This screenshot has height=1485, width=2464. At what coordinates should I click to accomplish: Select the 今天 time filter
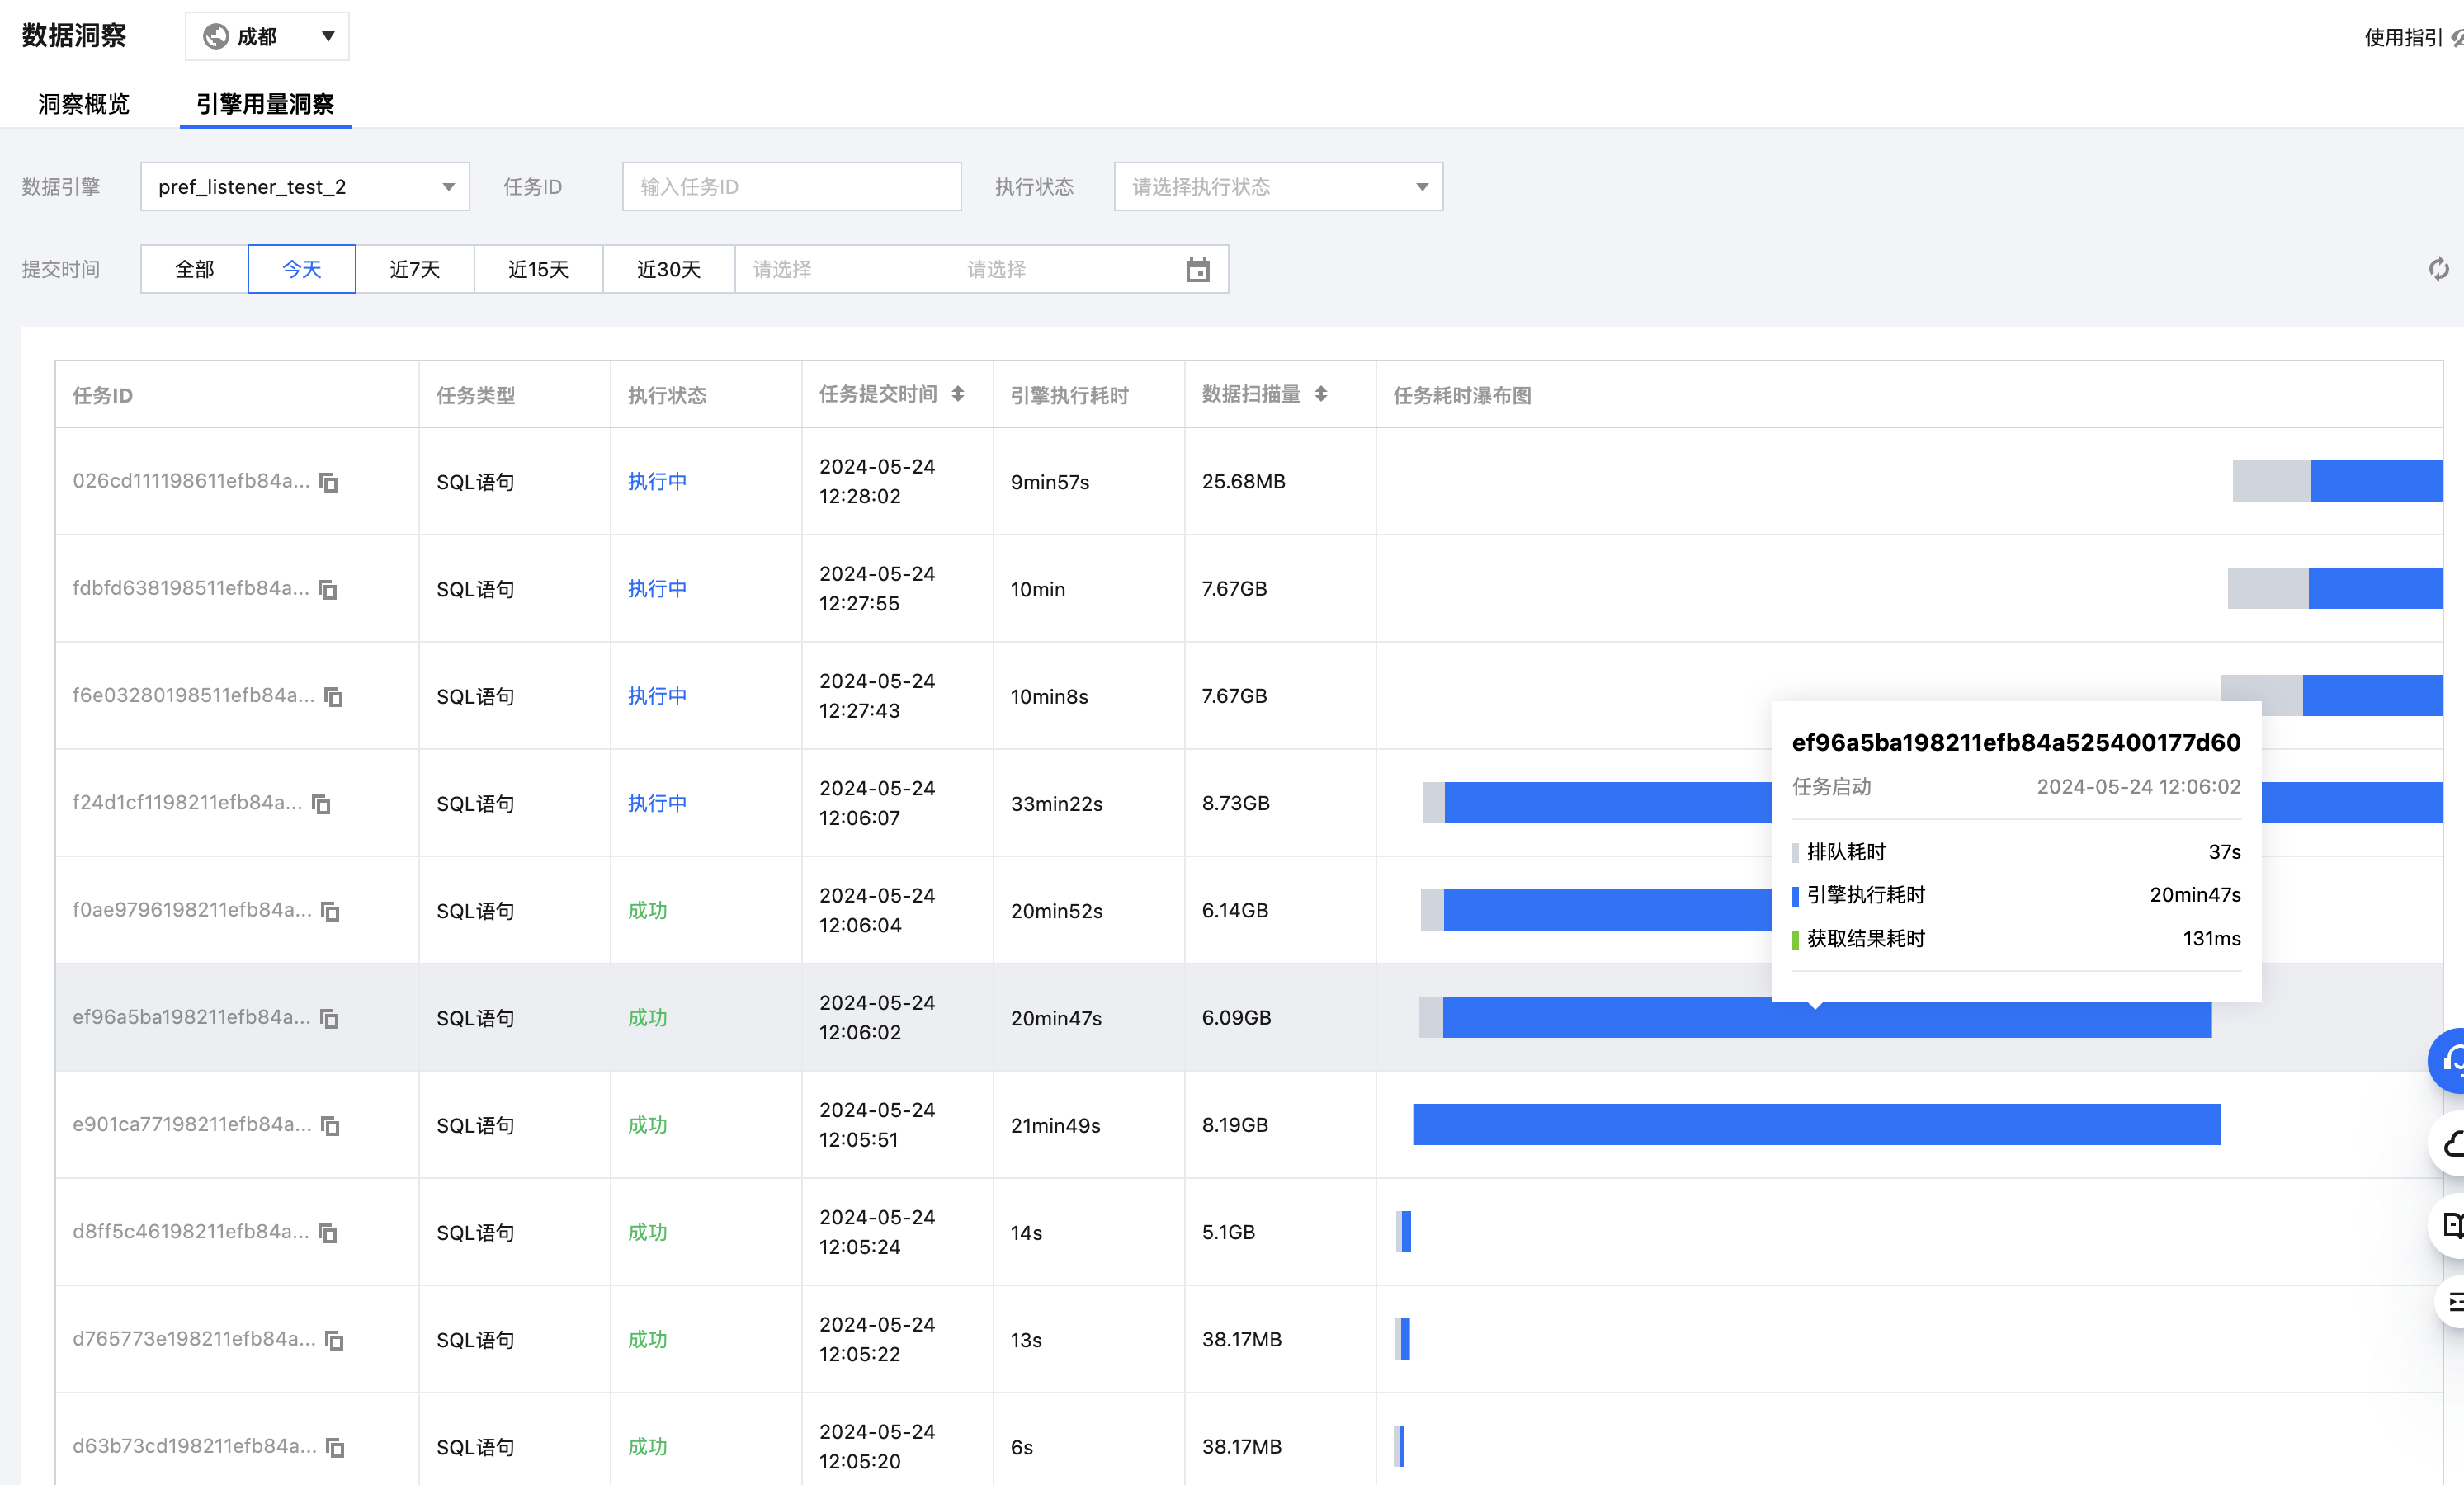click(x=301, y=269)
